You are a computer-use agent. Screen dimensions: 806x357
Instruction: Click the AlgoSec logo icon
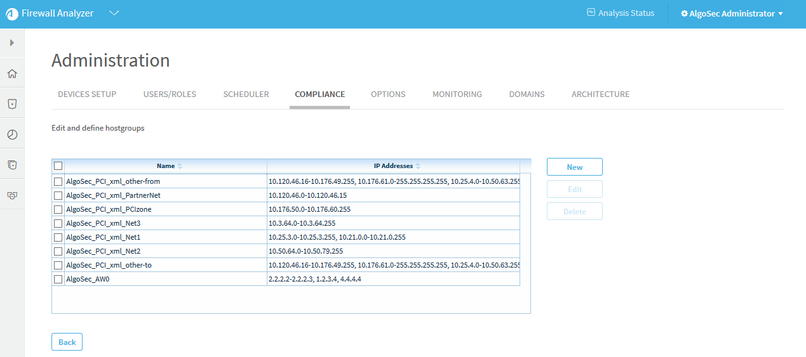(12, 14)
